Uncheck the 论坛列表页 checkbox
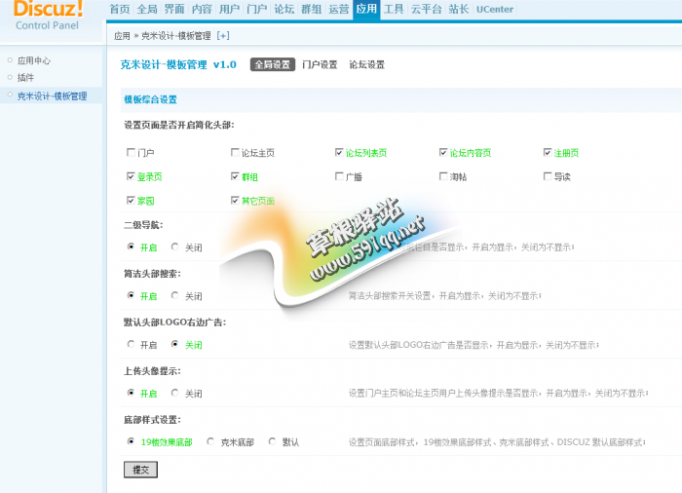 coord(339,153)
